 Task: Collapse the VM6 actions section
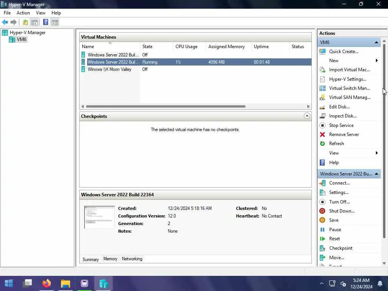click(x=376, y=42)
